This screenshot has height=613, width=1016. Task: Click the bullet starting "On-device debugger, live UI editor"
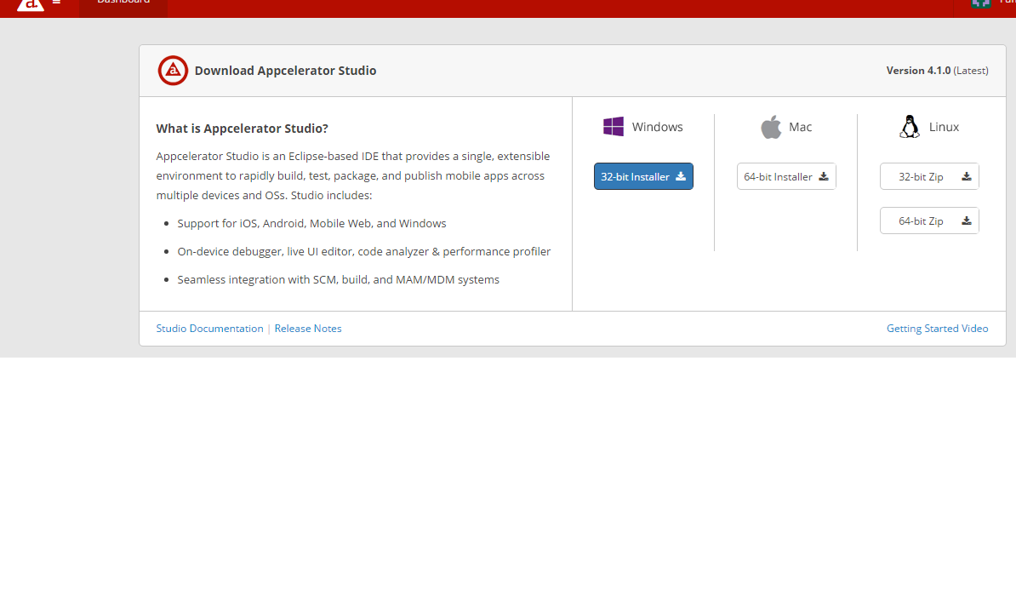364,251
